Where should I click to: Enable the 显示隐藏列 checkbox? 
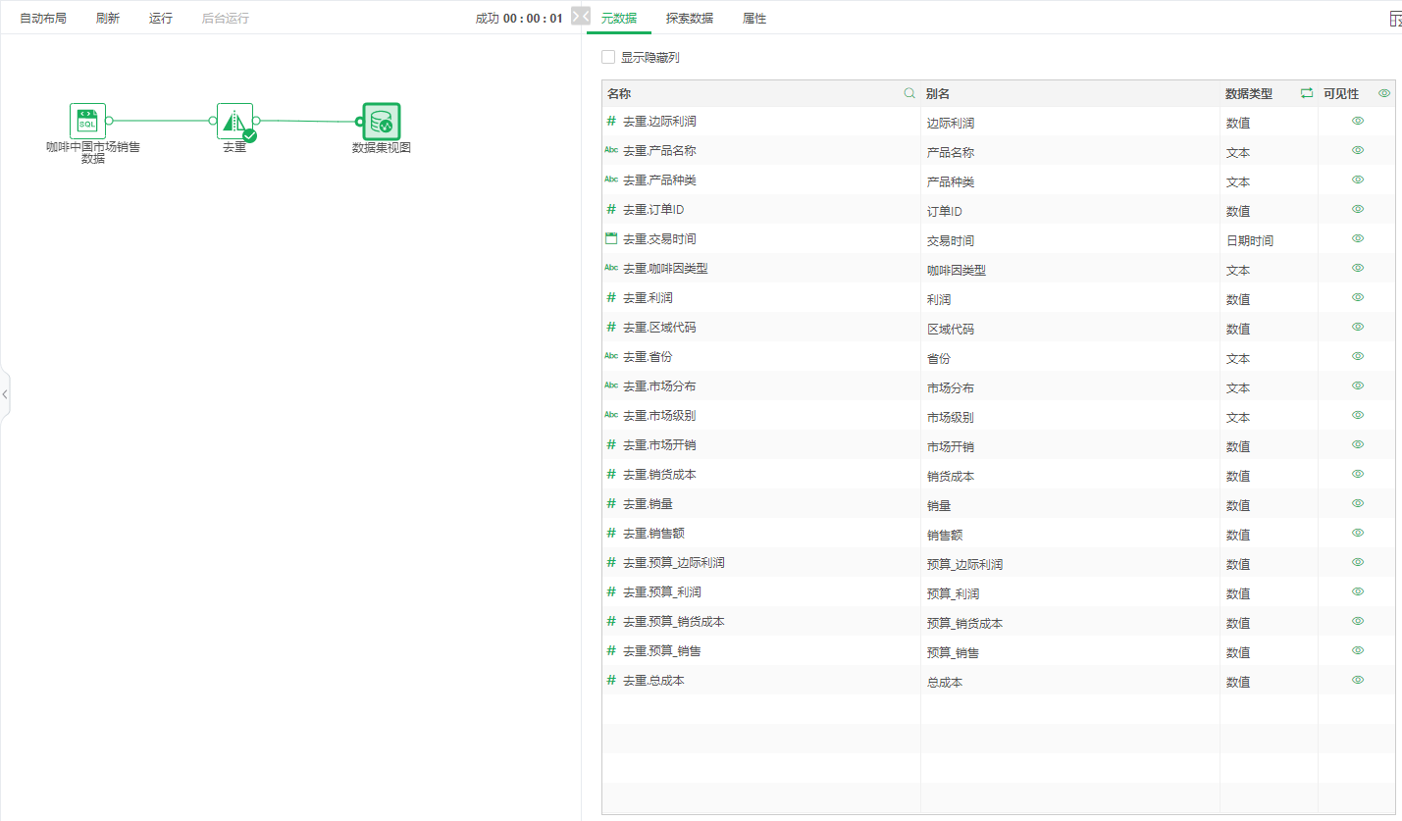coord(608,57)
